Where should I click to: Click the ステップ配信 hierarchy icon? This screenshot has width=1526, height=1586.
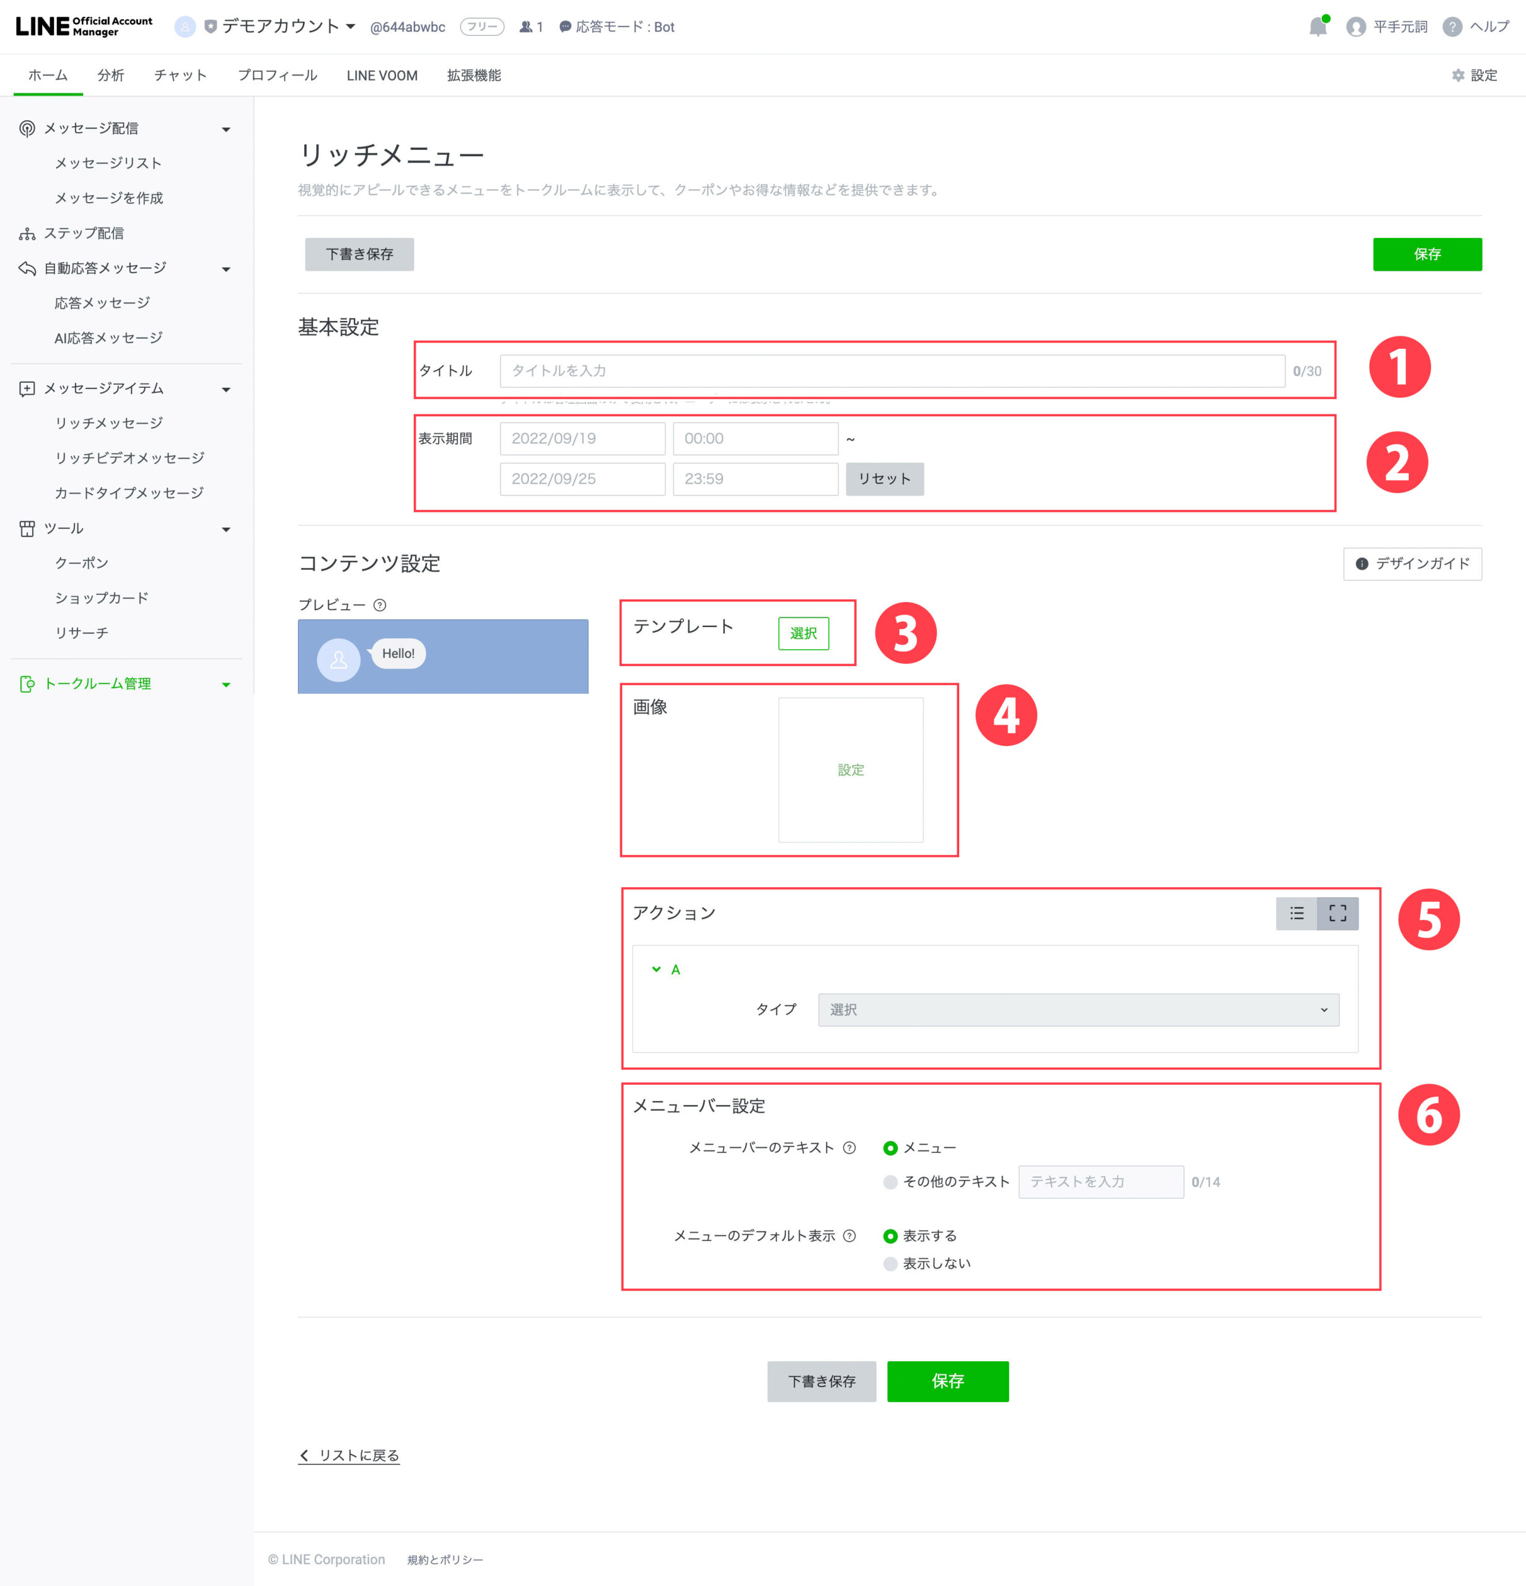[x=27, y=234]
